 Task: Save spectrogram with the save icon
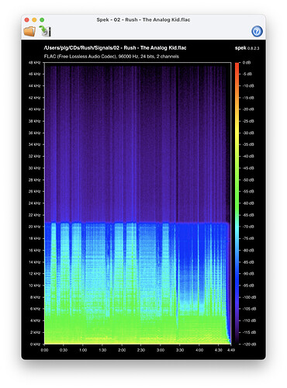45,31
